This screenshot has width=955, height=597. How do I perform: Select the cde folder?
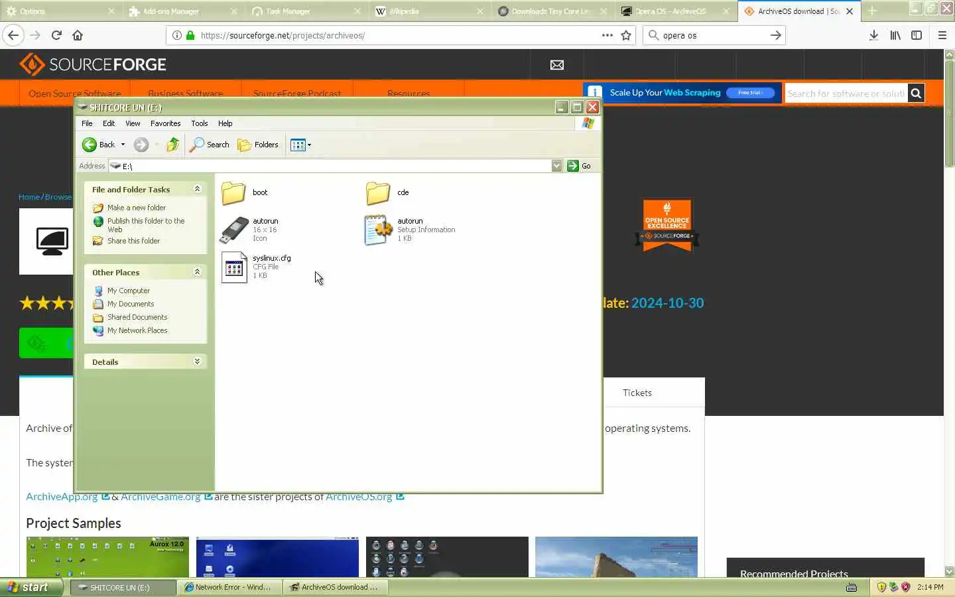388,193
